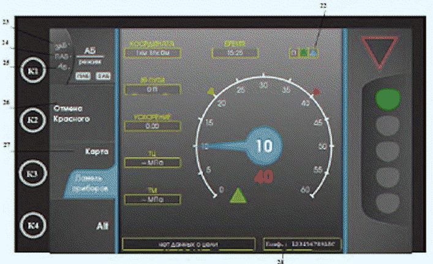Screen dimensions: 433x264
Task: Click the yellow marker near 20 on speedometer
Action: pos(211,92)
